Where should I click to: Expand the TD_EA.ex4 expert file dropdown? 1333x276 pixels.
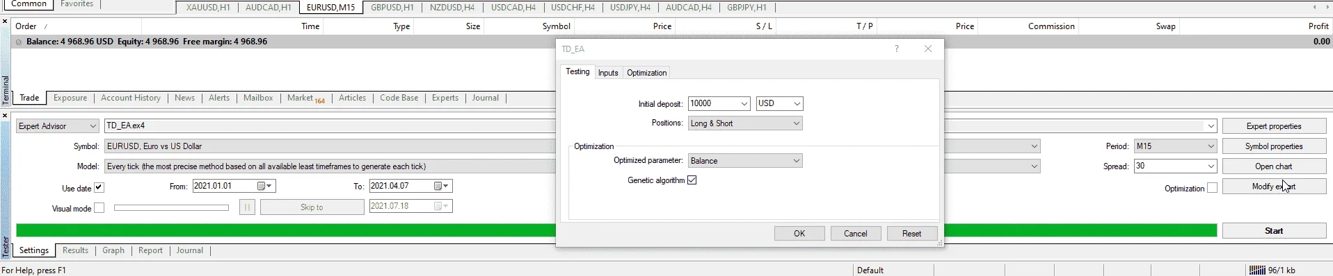pyautogui.click(x=1211, y=126)
